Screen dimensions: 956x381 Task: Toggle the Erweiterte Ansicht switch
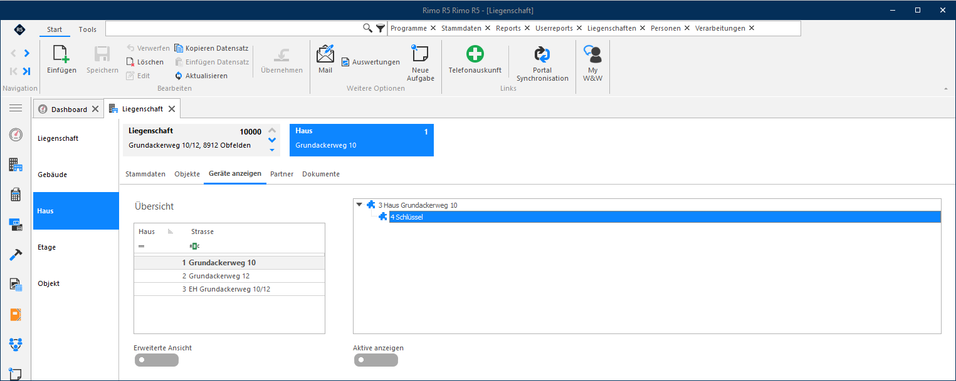(156, 360)
